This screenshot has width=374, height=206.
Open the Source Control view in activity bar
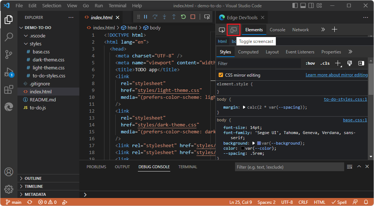9,54
